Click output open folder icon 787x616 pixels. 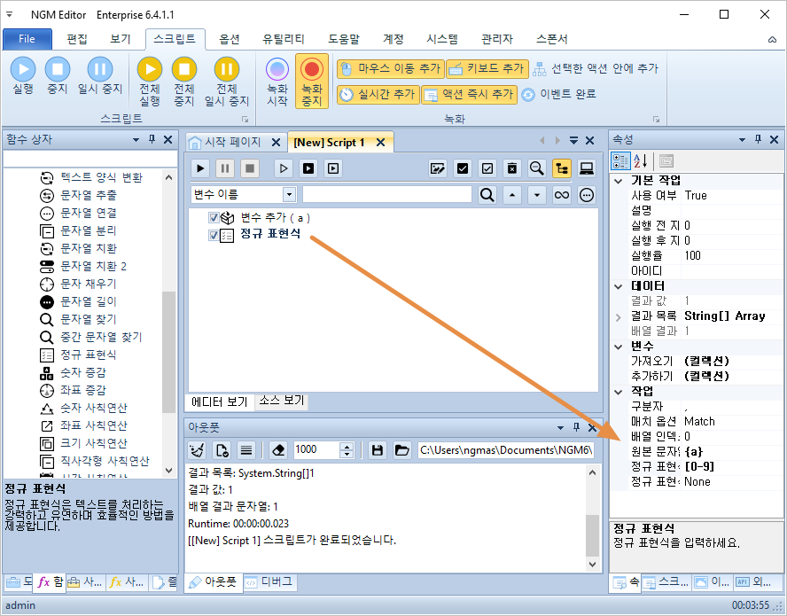[401, 450]
